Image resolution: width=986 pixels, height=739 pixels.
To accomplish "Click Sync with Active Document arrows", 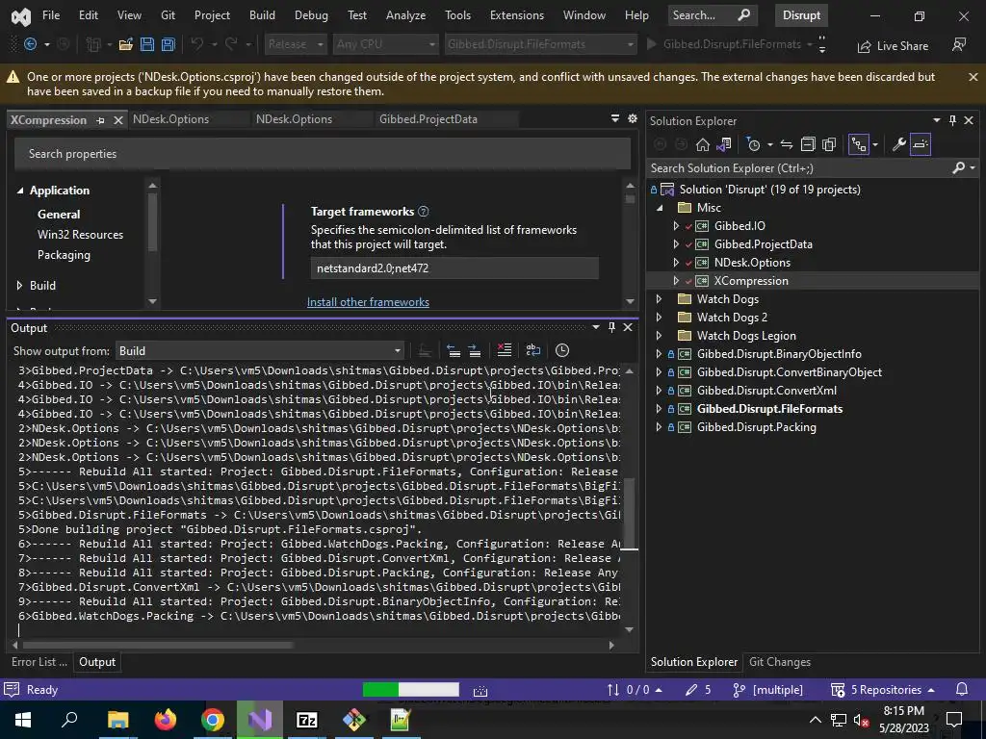I will pos(787,144).
